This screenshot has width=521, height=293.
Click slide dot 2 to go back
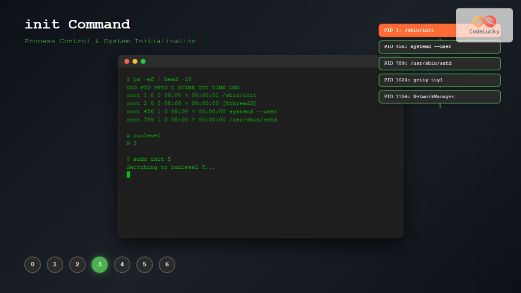pos(77,265)
